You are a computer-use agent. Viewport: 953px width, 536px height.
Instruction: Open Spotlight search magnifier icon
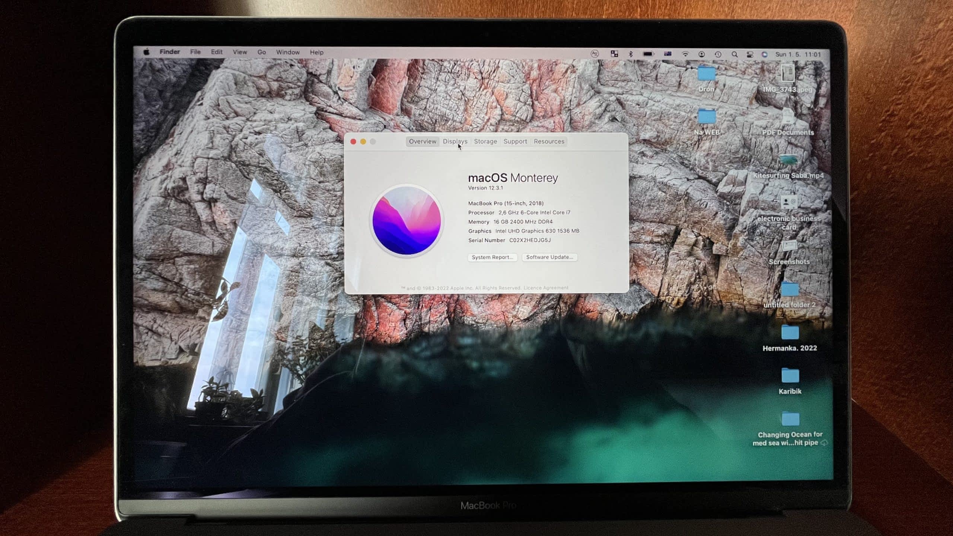[734, 54]
